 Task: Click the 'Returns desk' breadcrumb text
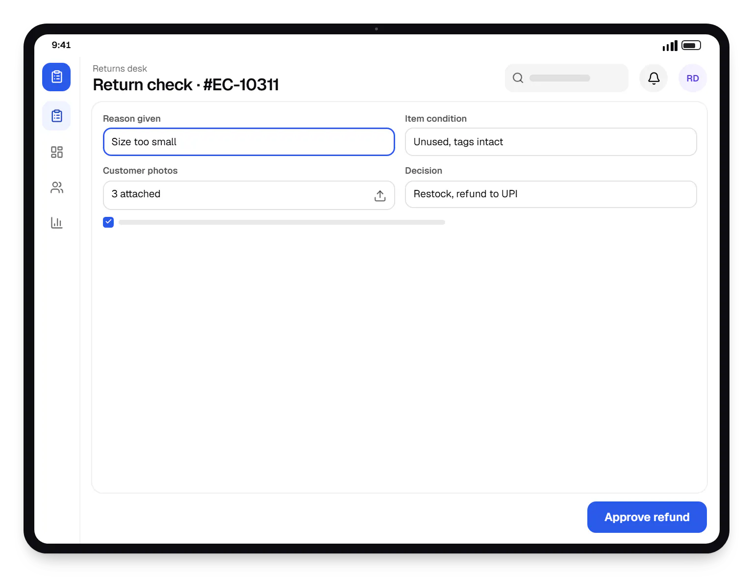pos(120,69)
